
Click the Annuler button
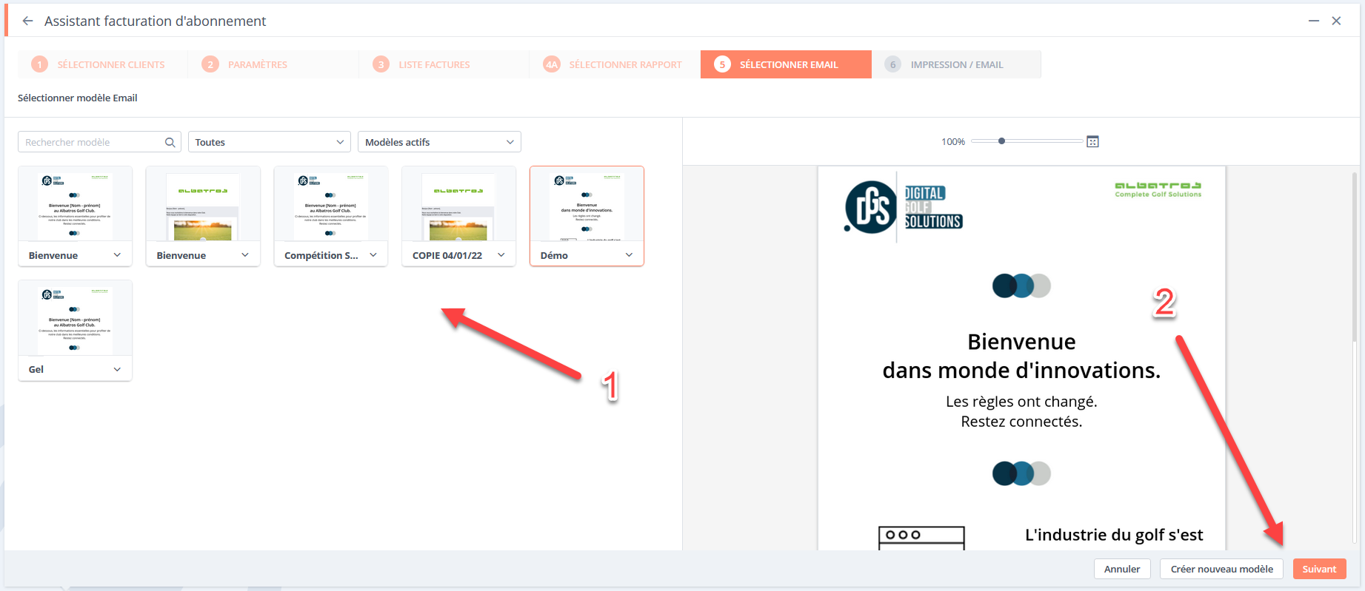(1122, 569)
